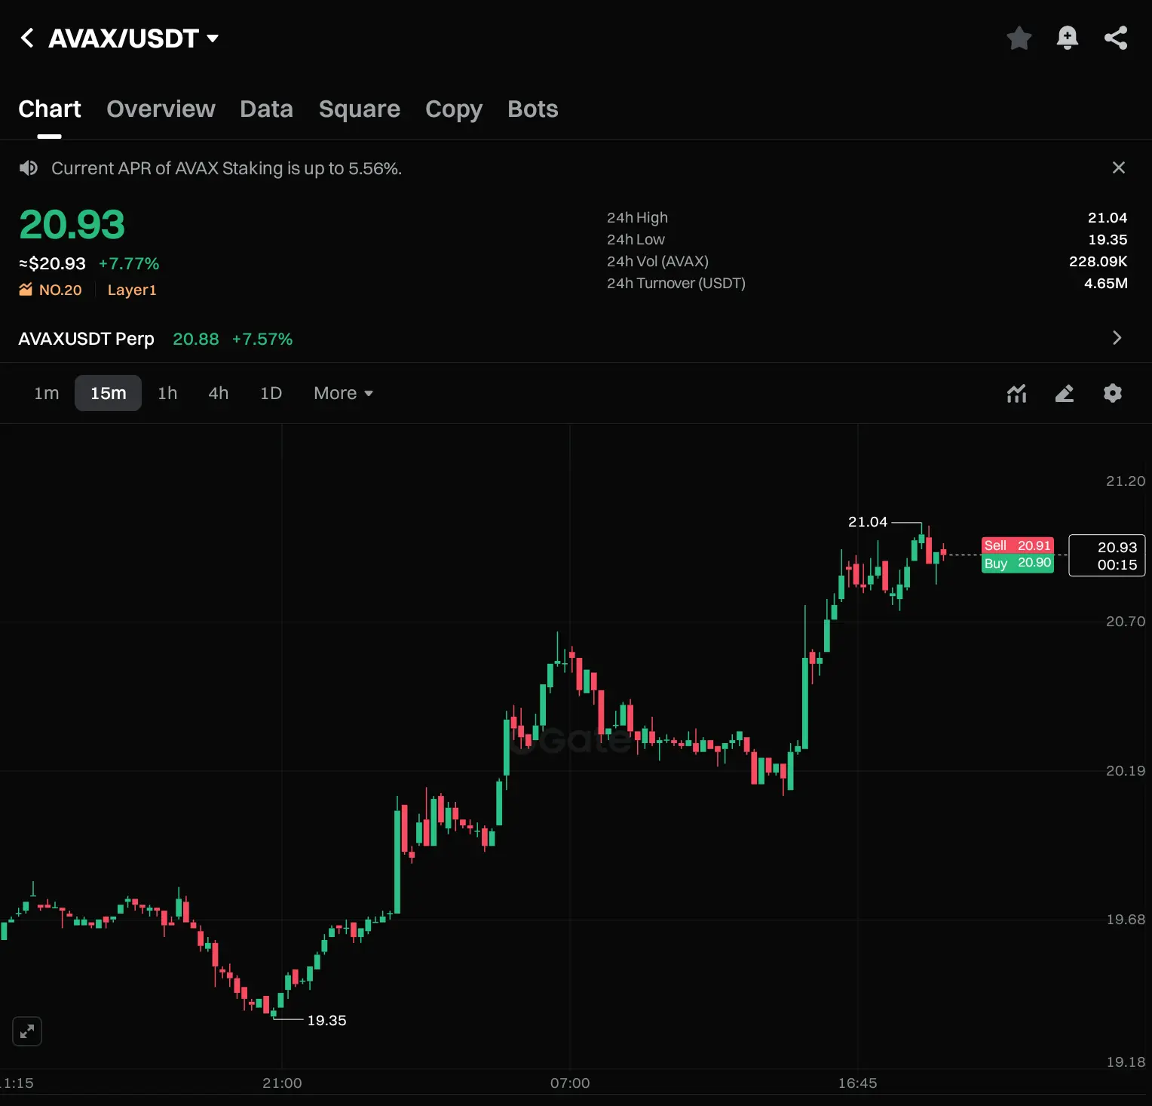Click the 24h Vol value 228.09K
Image resolution: width=1152 pixels, height=1106 pixels.
point(1098,261)
